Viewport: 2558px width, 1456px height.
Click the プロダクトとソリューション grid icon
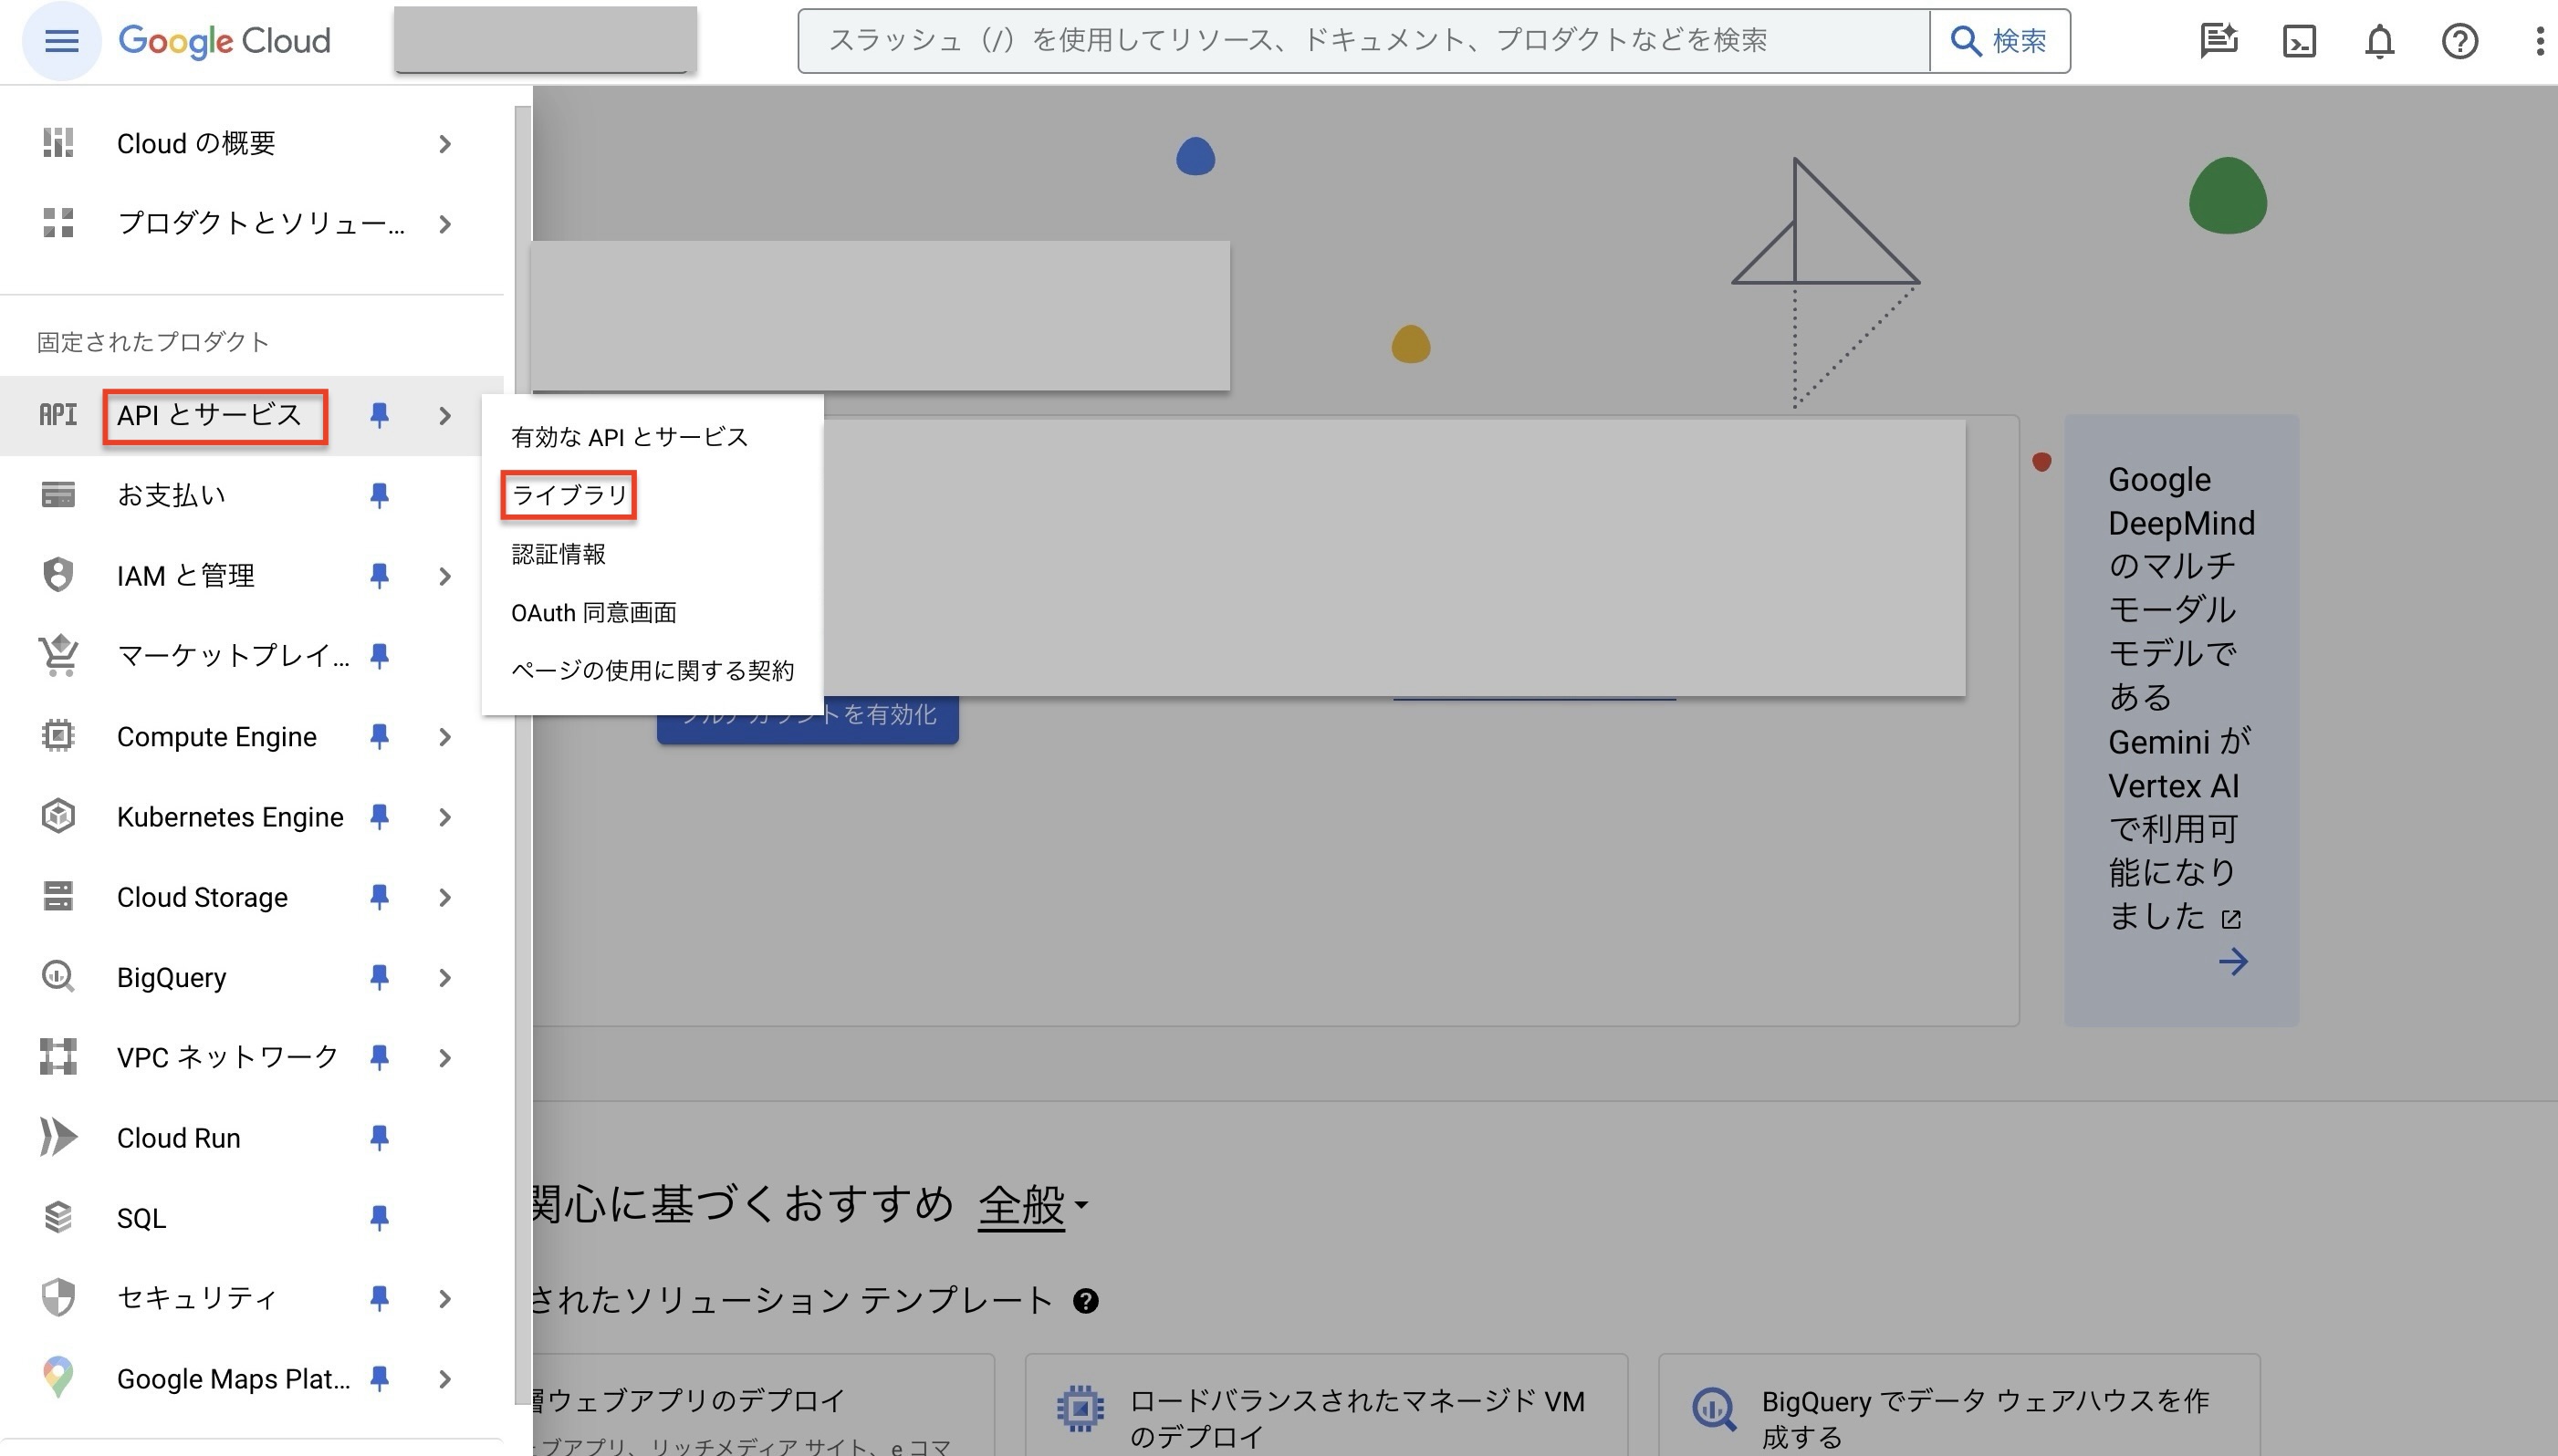(x=58, y=223)
